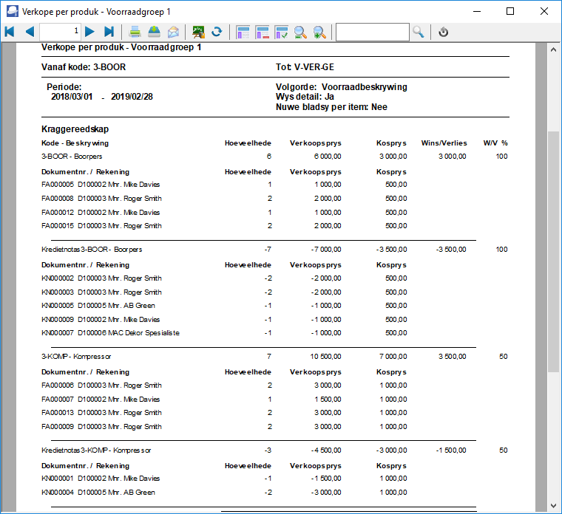
Task: Zoom in with plus magnifier icon
Action: [319, 32]
